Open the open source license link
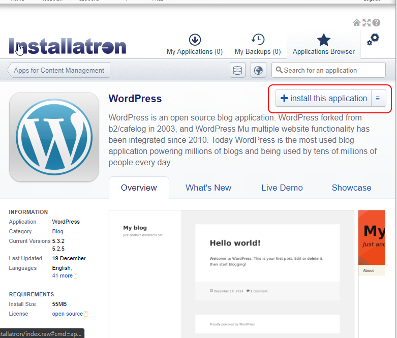 67,314
